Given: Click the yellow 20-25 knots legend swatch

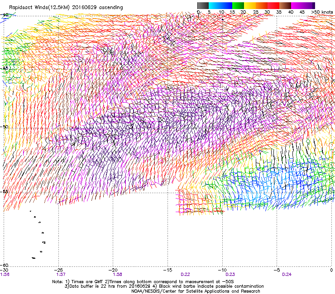Looking at the screenshot, I should (250, 5).
